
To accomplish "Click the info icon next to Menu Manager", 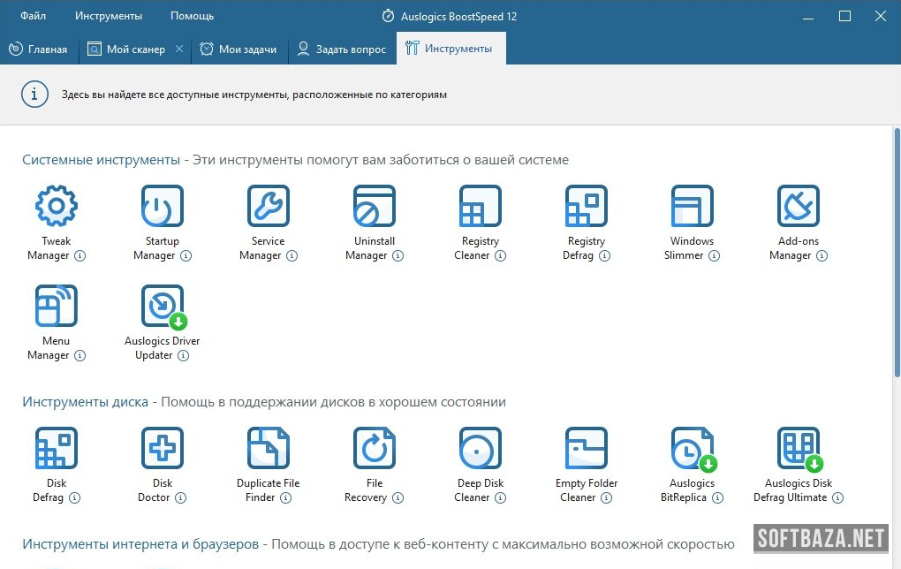I will pos(79,356).
